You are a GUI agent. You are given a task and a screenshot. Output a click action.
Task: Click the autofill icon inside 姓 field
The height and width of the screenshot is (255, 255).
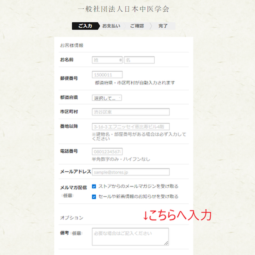tap(120, 60)
